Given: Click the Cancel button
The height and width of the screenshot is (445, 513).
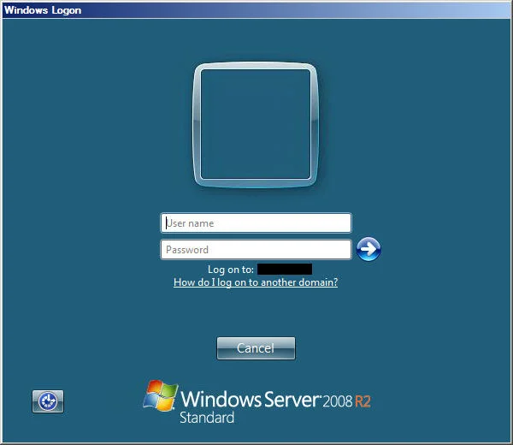Looking at the screenshot, I should tap(256, 348).
